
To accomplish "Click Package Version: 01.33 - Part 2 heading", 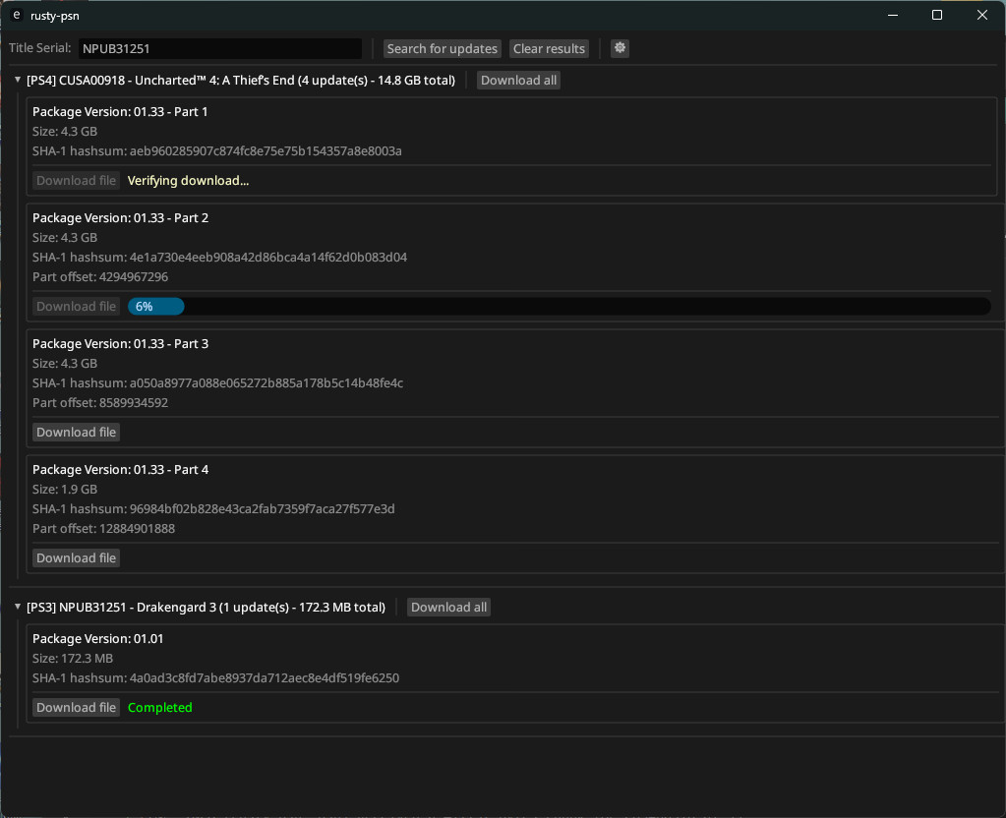I will 120,218.
